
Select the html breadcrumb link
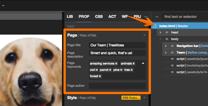click(70, 26)
